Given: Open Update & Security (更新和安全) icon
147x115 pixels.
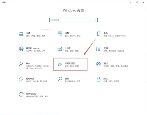Looking at the screenshot, I should [21, 94].
